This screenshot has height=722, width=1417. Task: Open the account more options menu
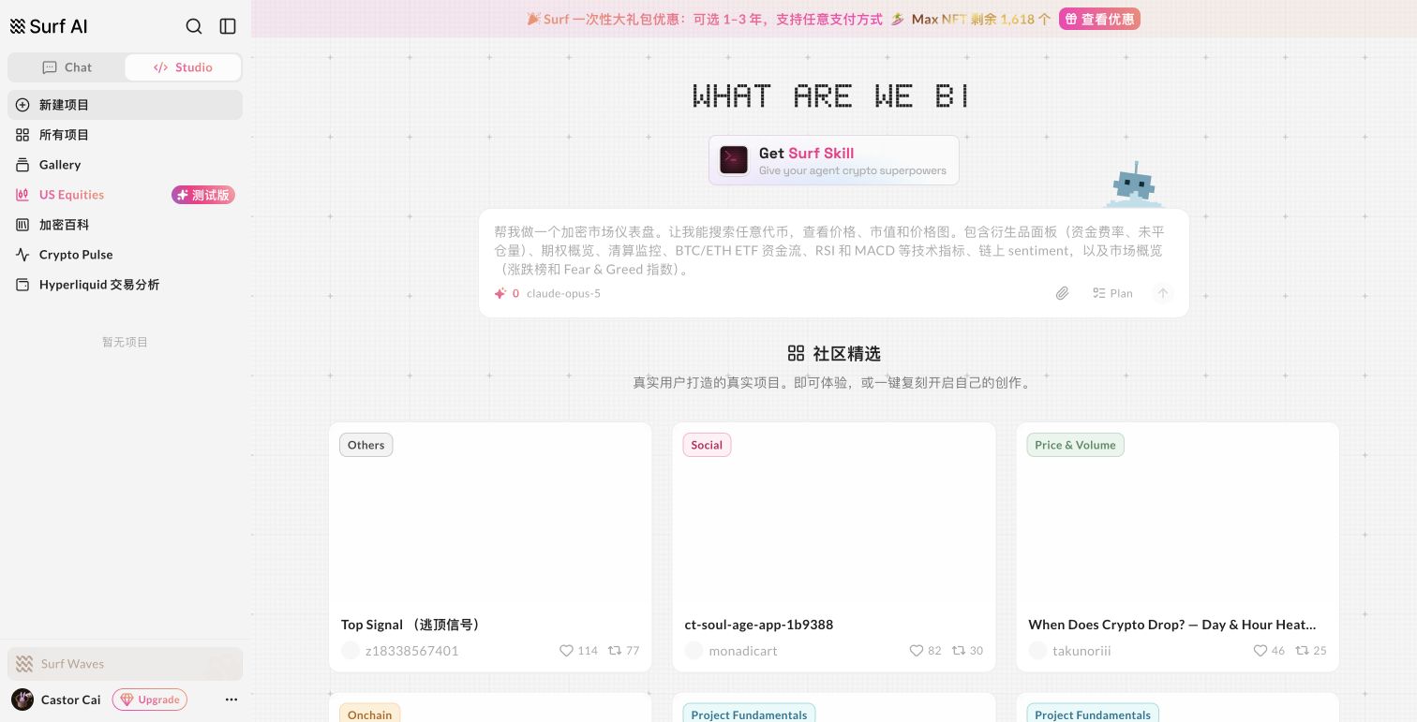(231, 700)
